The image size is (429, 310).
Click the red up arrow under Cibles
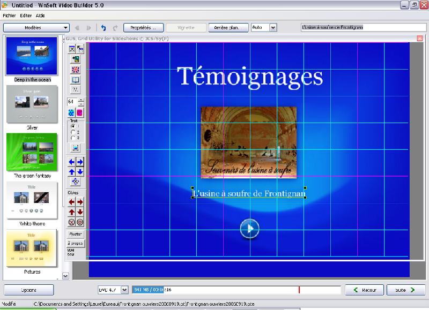tap(71, 212)
